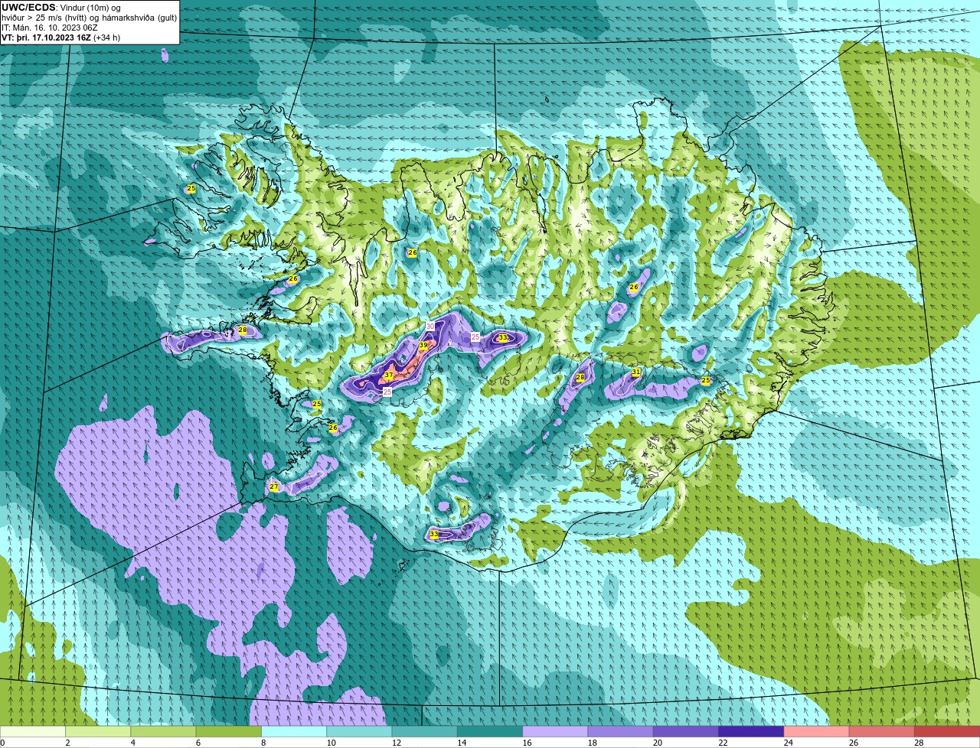
Task: Pick the 12–14 teal legend swatch
Action: 425,732
